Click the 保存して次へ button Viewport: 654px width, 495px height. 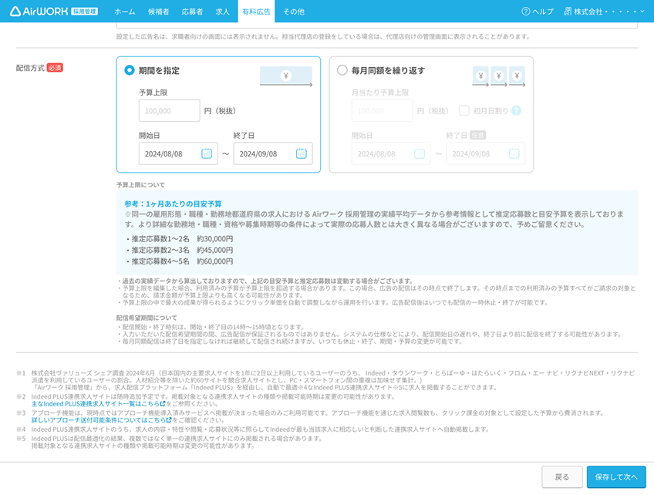tap(616, 476)
